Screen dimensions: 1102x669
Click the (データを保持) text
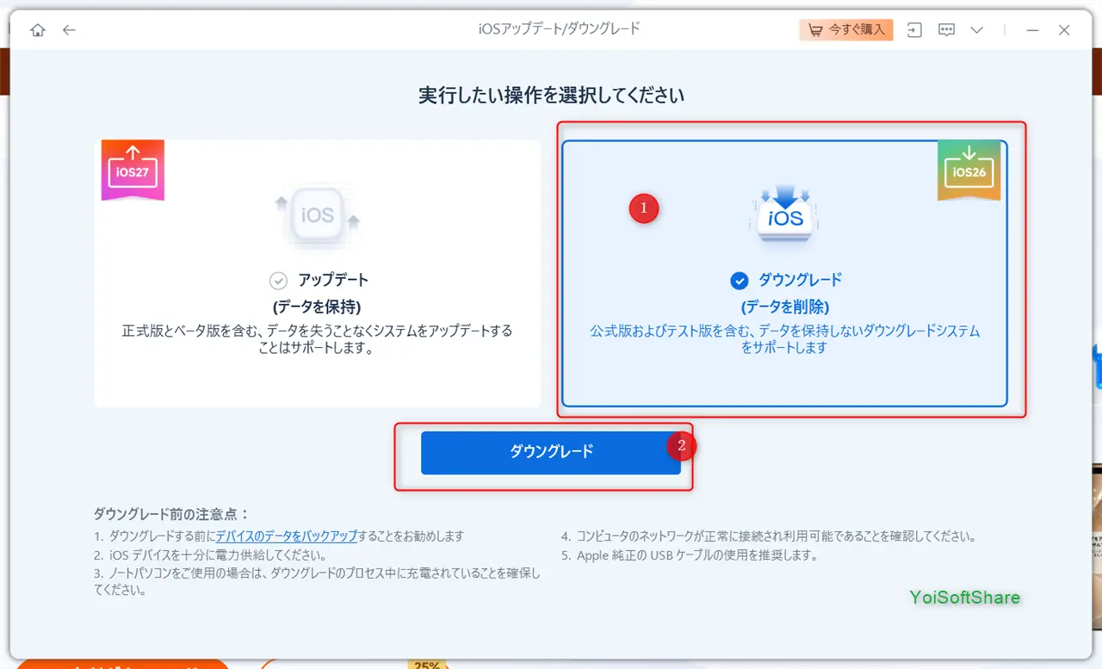pyautogui.click(x=317, y=307)
